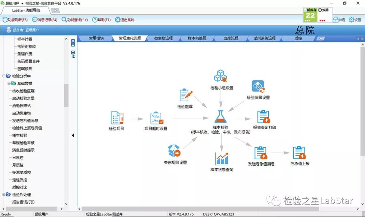Open the 专家规则设置 box icon
This screenshot has width=365, height=217.
tap(174, 151)
